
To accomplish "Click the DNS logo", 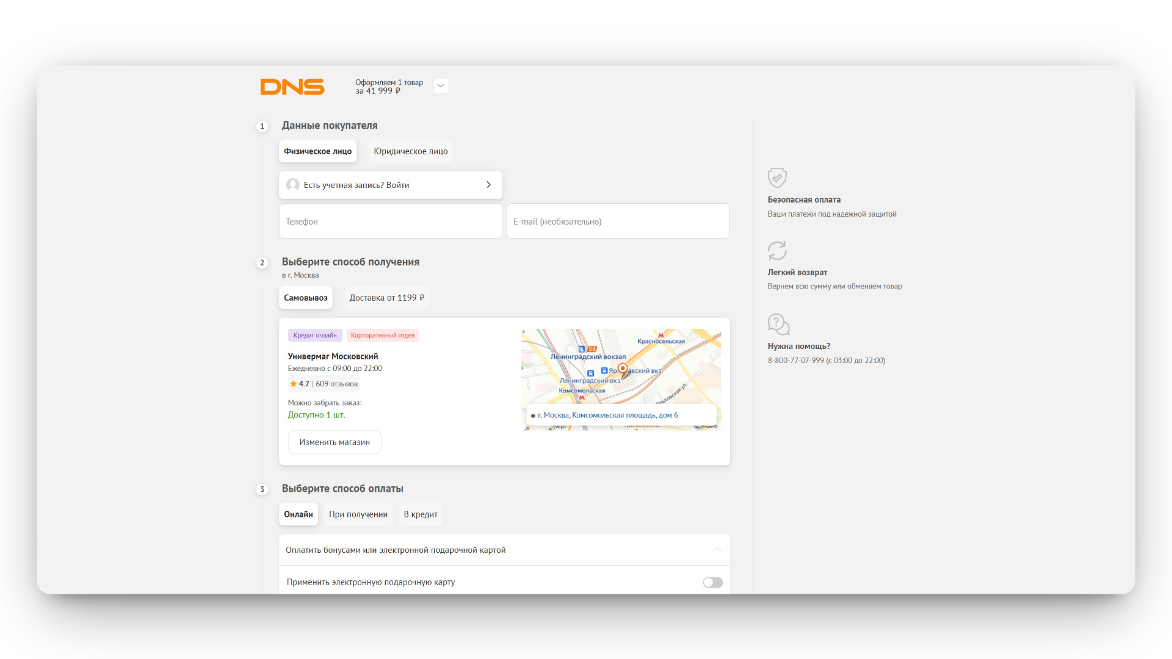I will (292, 87).
